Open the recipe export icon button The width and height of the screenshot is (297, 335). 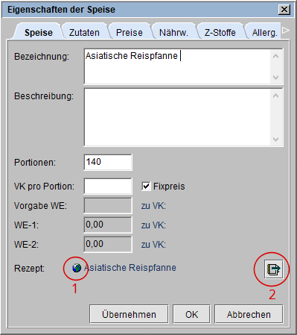pyautogui.click(x=273, y=269)
